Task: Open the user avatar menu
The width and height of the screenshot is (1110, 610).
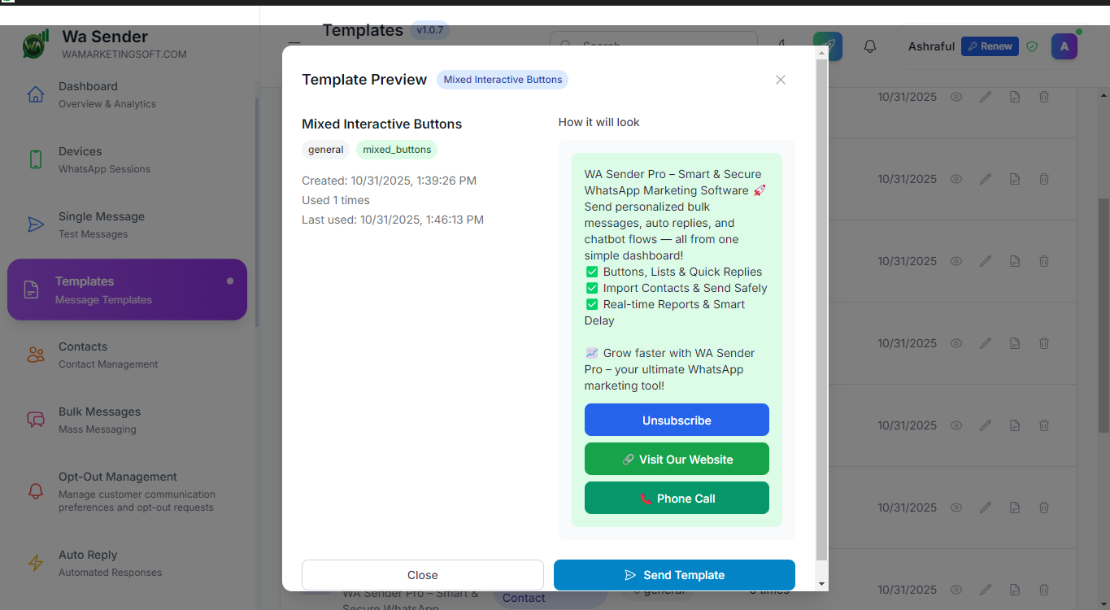Action: coord(1064,46)
